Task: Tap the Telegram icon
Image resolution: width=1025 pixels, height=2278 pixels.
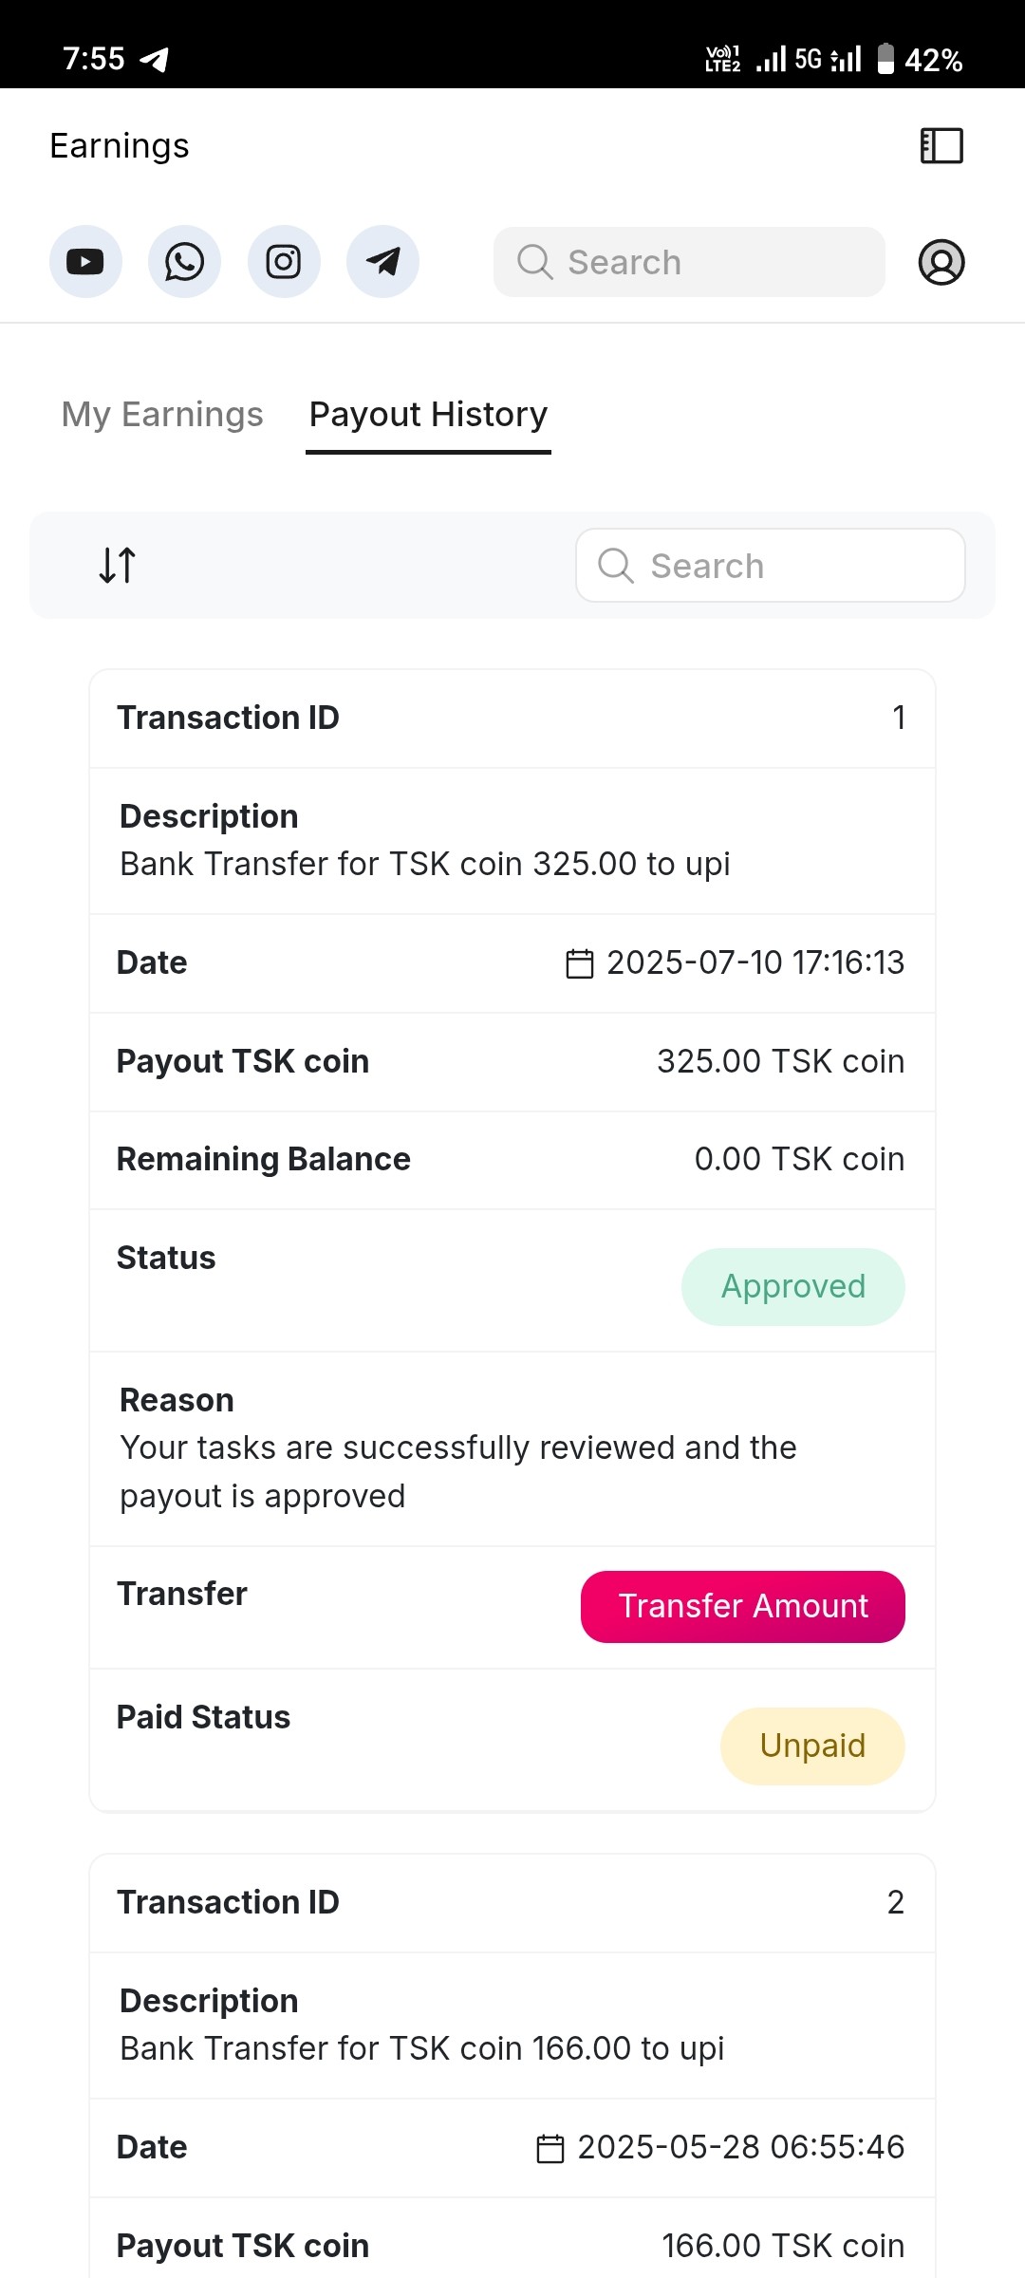Action: (382, 262)
